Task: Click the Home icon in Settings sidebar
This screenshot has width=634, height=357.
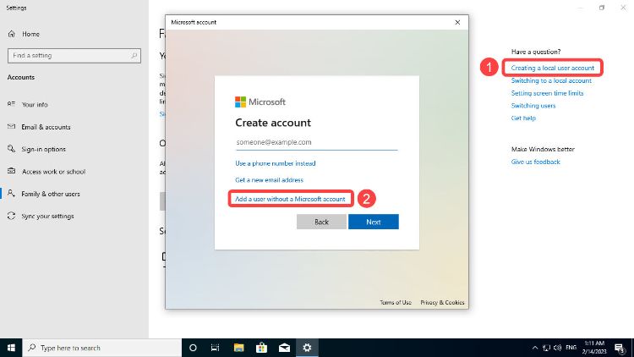Action: (x=12, y=34)
